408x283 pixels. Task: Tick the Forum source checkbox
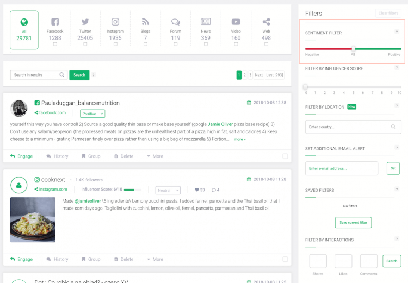point(176,44)
